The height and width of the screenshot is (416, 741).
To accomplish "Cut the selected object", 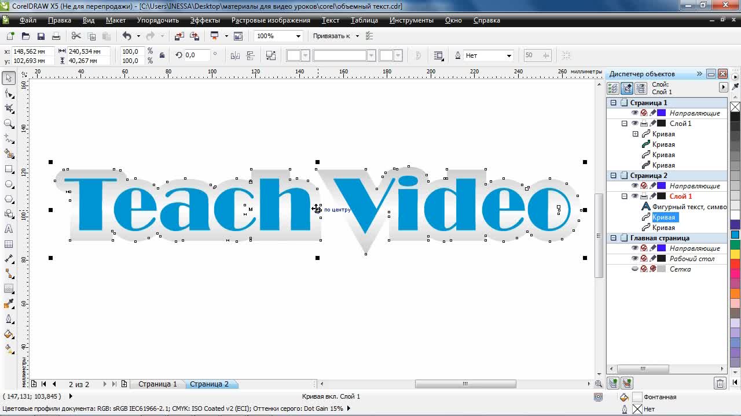I will pyautogui.click(x=76, y=36).
